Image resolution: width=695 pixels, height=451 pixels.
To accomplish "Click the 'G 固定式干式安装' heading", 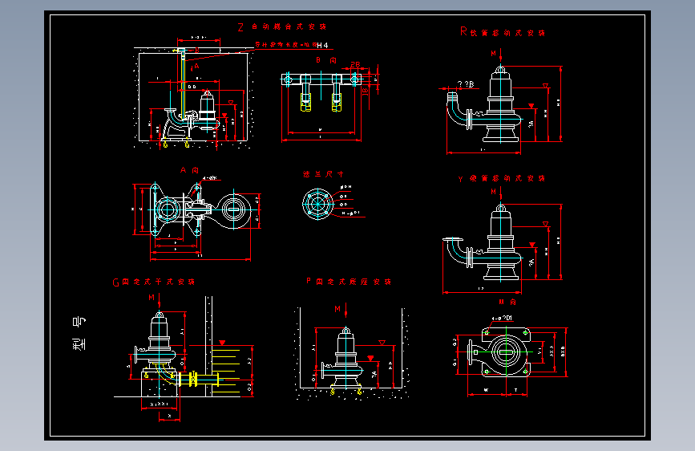I will pos(153,282).
